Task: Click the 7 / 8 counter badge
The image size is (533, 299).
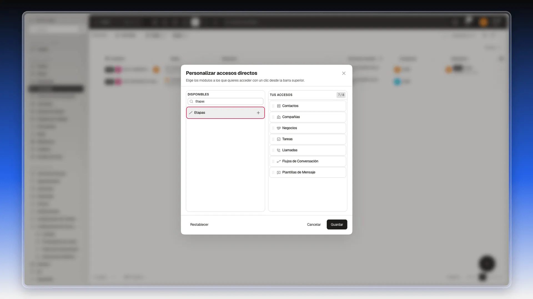Action: (341, 95)
